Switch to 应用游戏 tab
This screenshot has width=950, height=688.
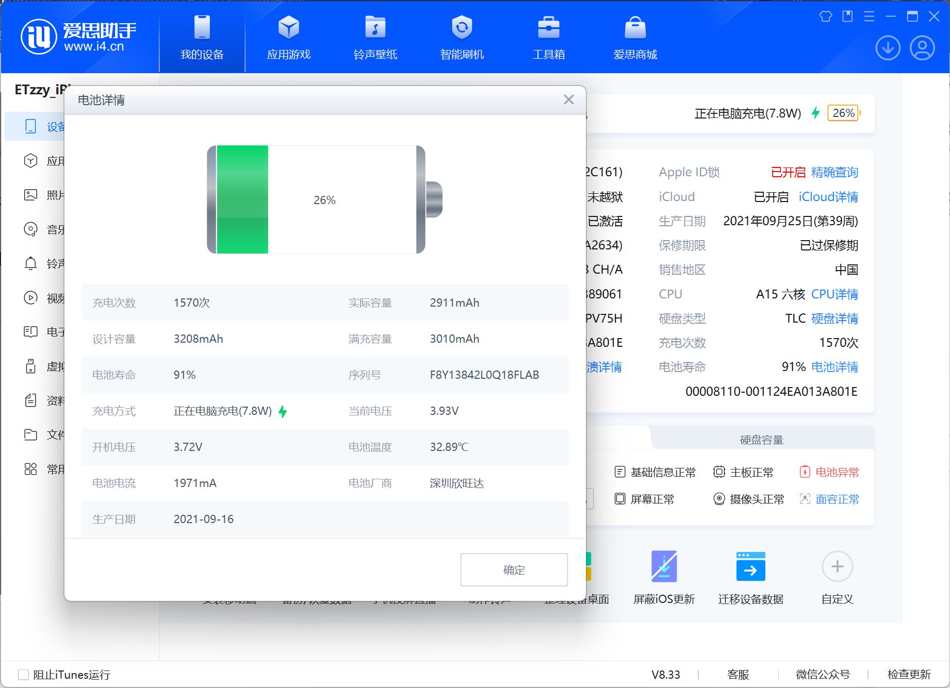click(x=288, y=37)
